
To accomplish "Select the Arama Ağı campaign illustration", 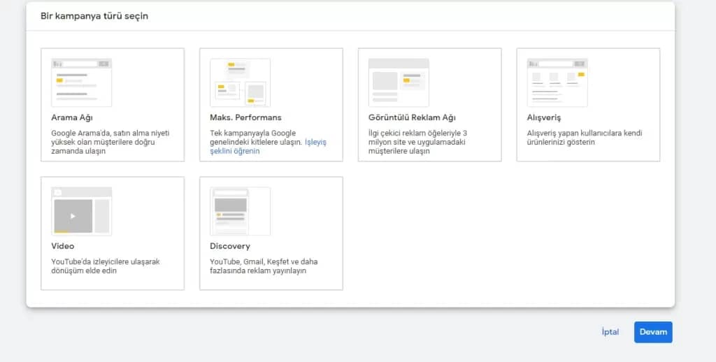I will coord(81,82).
